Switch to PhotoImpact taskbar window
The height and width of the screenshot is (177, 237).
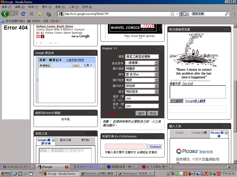(135, 173)
